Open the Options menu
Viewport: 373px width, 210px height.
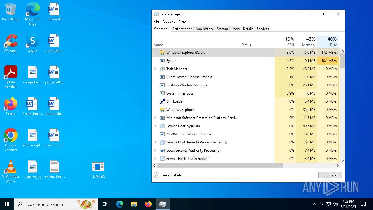point(169,22)
